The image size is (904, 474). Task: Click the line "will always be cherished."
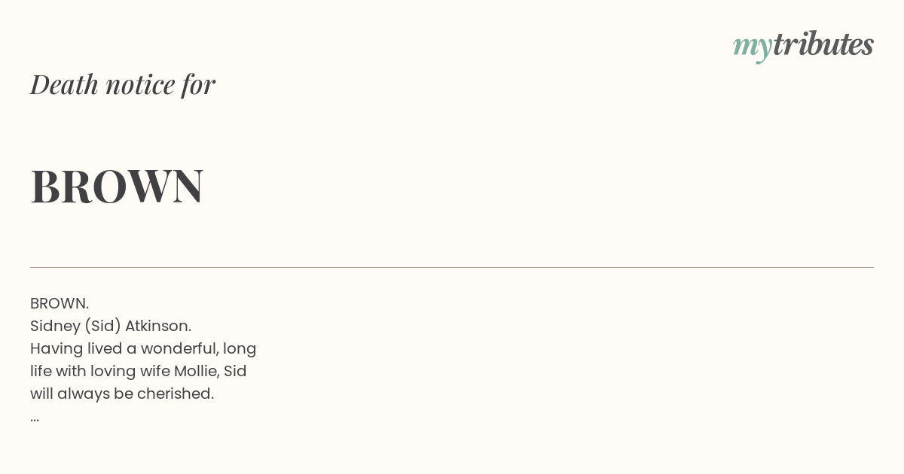click(x=122, y=394)
